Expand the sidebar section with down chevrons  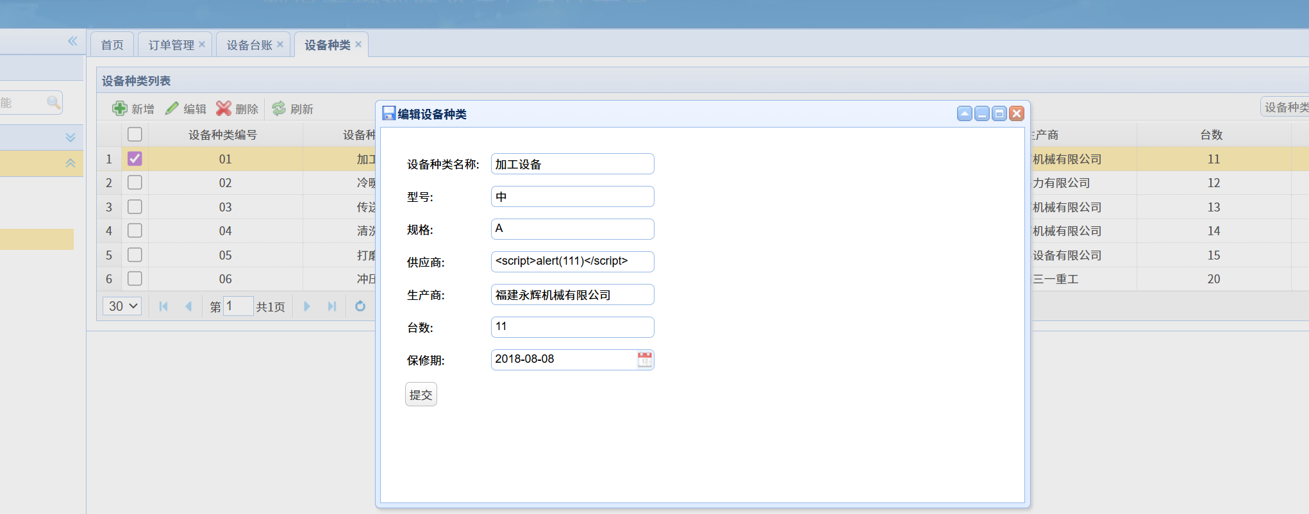coord(71,138)
